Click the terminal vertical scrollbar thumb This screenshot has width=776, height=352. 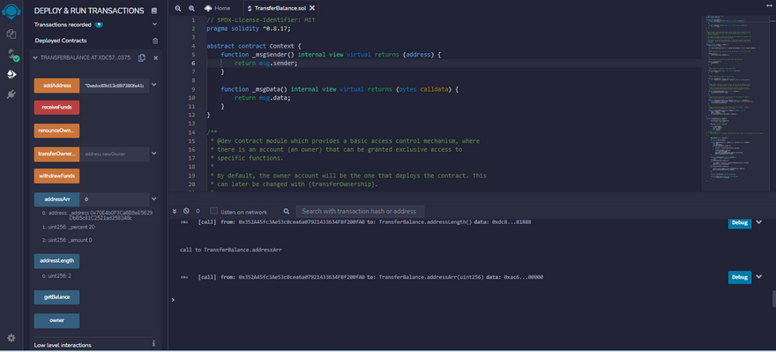click(x=774, y=298)
